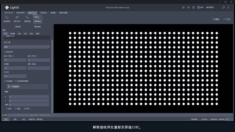This screenshot has width=235, height=132.
Task: Open the chat/feedback icon in title bar
Action: (x=223, y=7)
